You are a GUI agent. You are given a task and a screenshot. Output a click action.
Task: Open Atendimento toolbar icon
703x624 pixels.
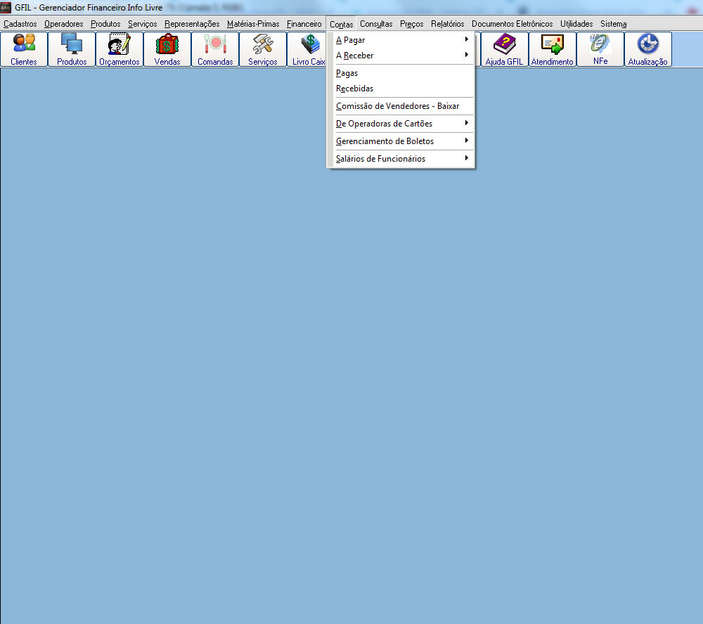[553, 49]
